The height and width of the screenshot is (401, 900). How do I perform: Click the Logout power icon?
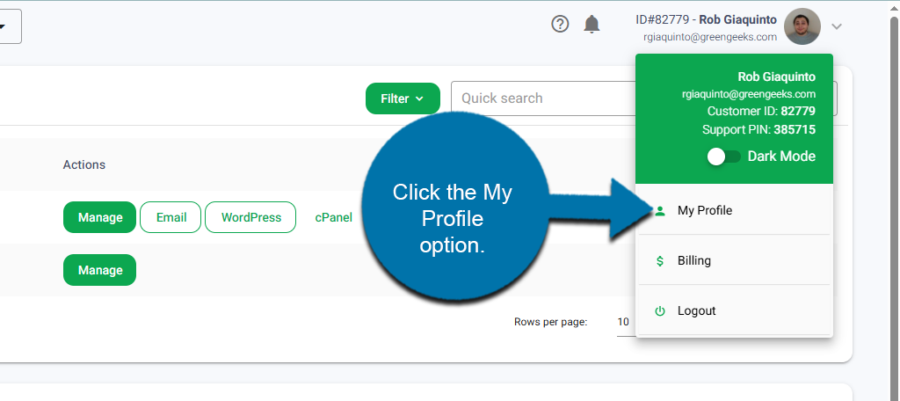coord(660,311)
